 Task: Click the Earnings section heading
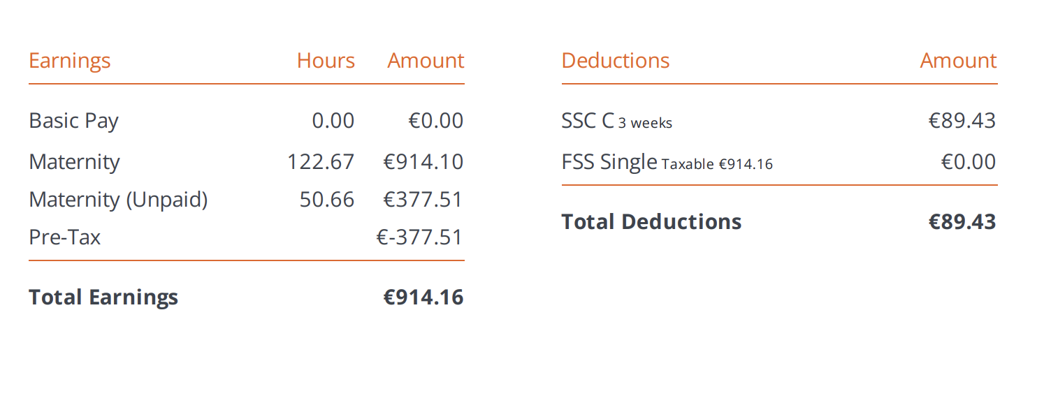tap(70, 61)
